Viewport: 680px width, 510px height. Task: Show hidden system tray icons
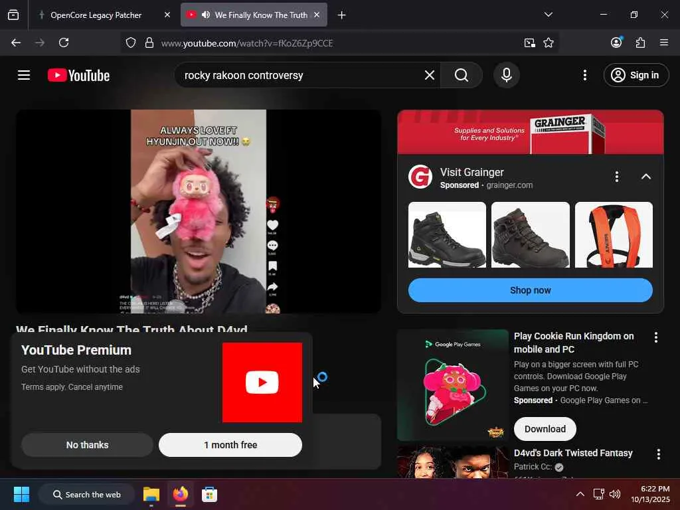coord(580,494)
